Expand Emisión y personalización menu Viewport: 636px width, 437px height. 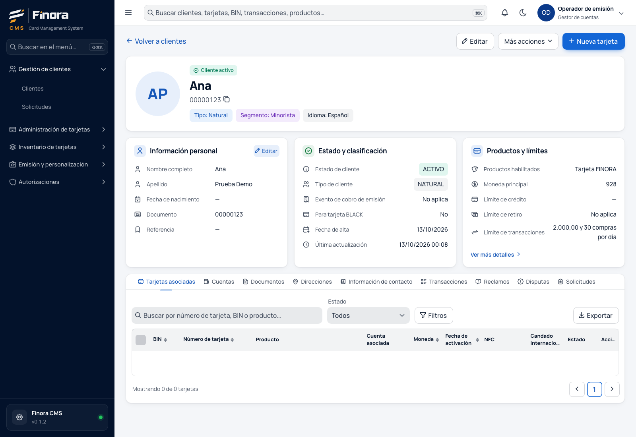click(x=57, y=164)
